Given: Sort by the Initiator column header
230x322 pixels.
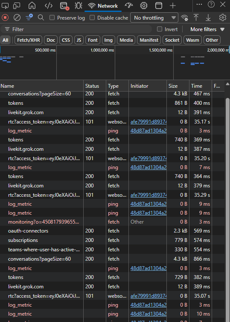Looking at the screenshot, I should (148, 86).
